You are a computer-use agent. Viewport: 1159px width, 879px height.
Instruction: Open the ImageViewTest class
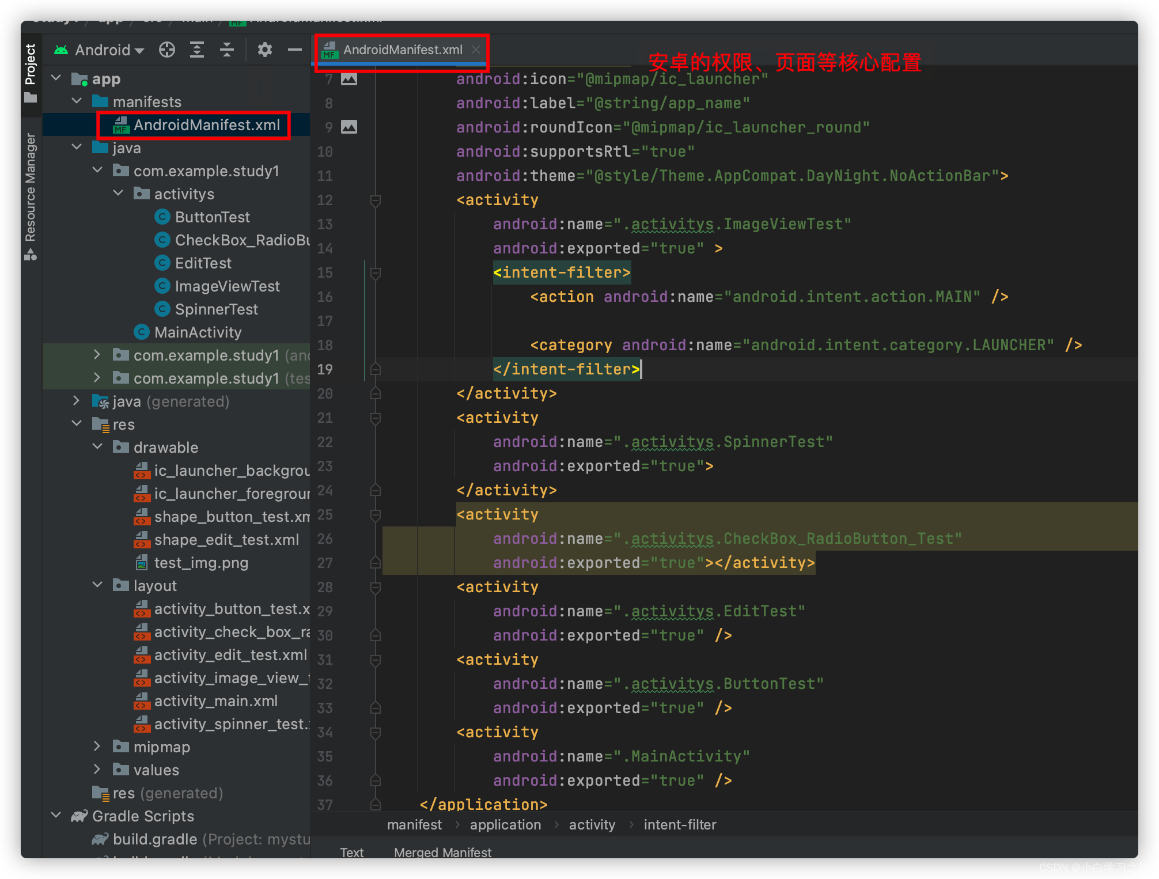coord(218,286)
